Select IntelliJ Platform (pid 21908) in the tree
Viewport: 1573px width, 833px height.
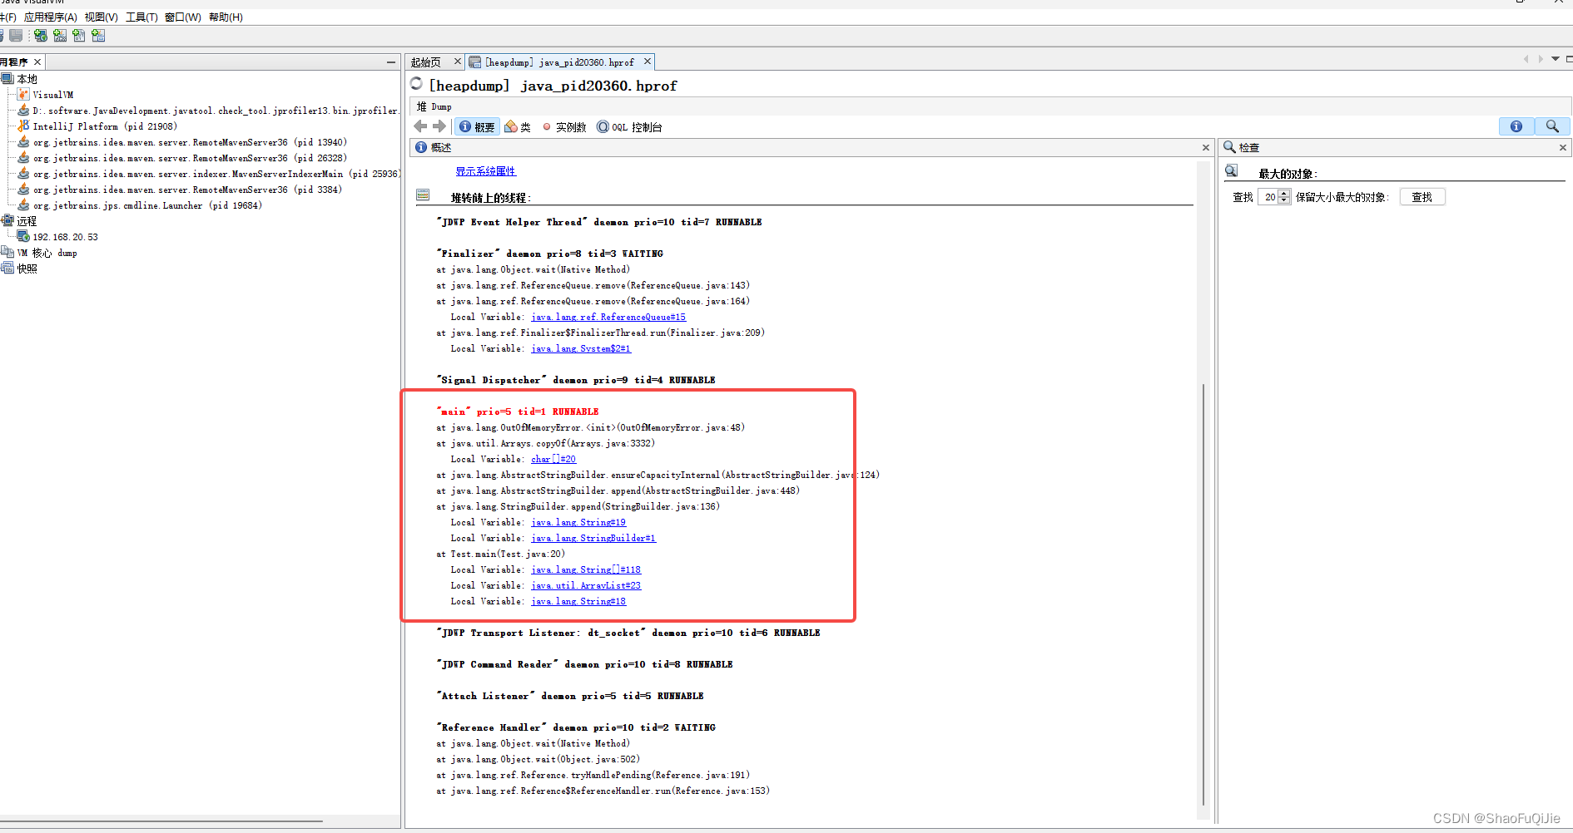pos(100,126)
